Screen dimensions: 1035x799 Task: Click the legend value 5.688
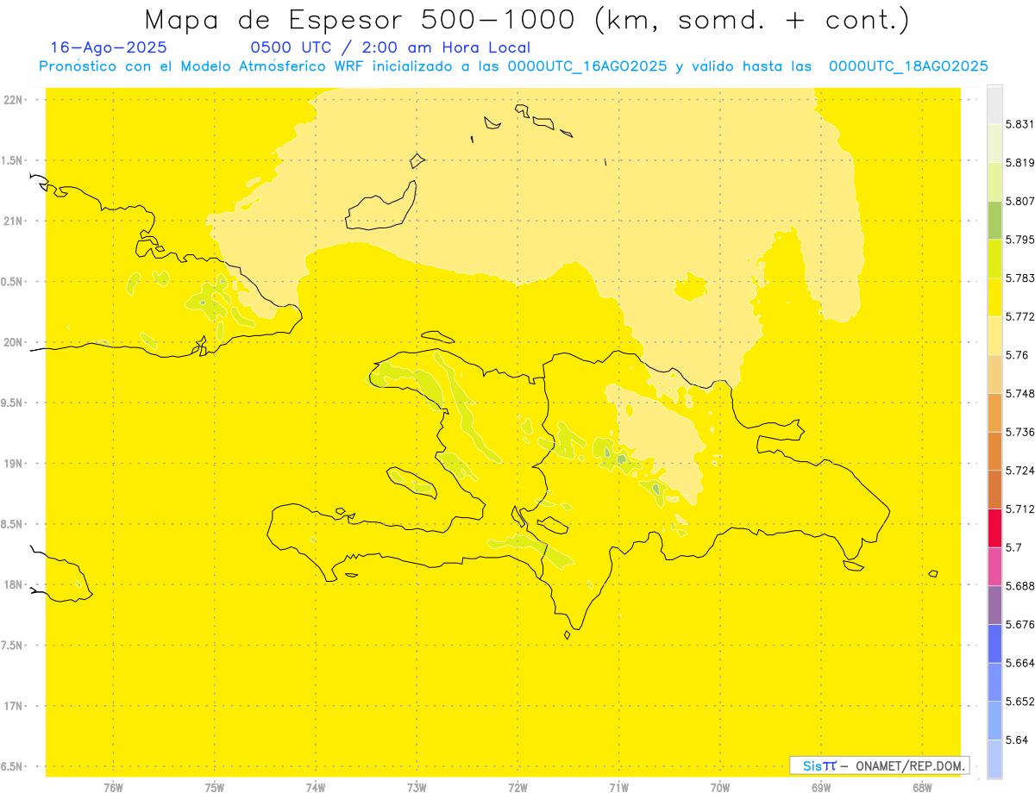click(x=1020, y=586)
